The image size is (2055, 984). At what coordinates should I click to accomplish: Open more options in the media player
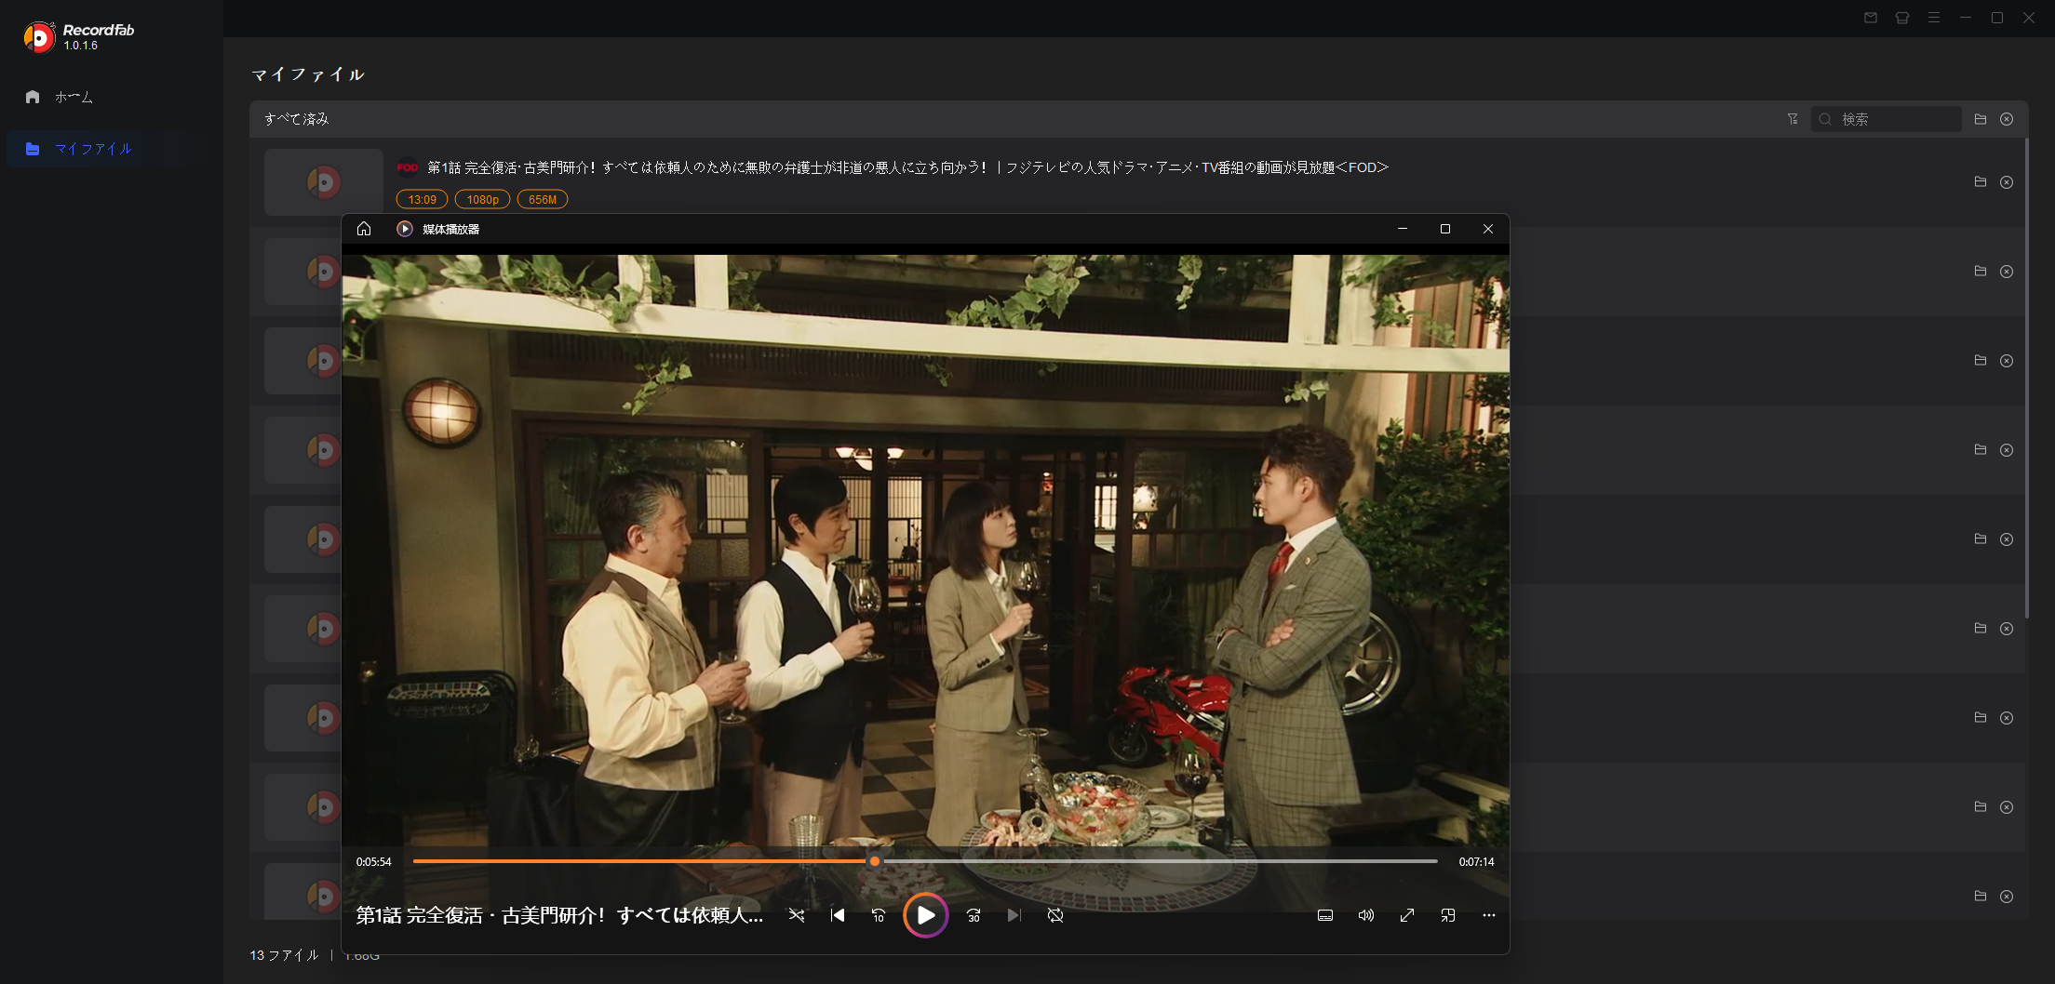(1489, 915)
